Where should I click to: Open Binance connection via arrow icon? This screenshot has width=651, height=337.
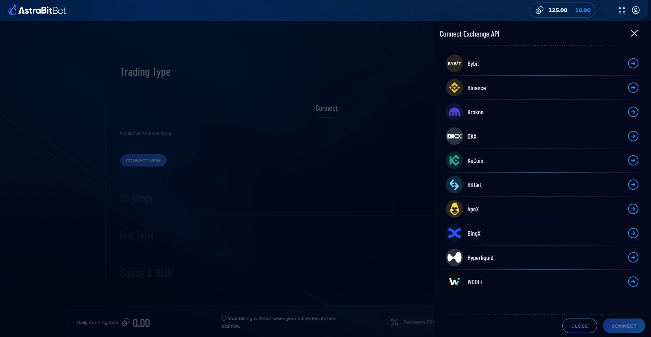pyautogui.click(x=633, y=88)
